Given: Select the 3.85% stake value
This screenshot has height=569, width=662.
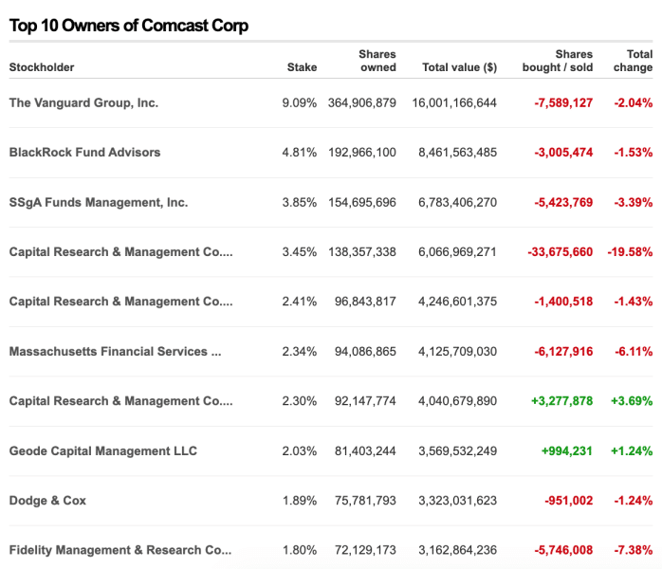Looking at the screenshot, I should [x=300, y=202].
